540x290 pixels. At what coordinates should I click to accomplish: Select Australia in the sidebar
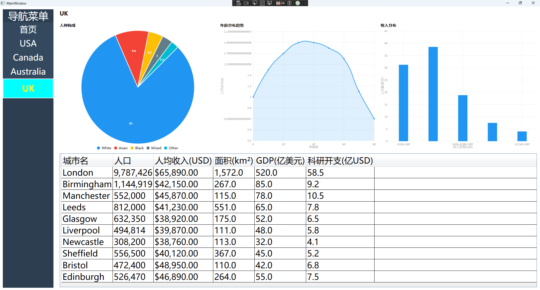pyautogui.click(x=28, y=72)
